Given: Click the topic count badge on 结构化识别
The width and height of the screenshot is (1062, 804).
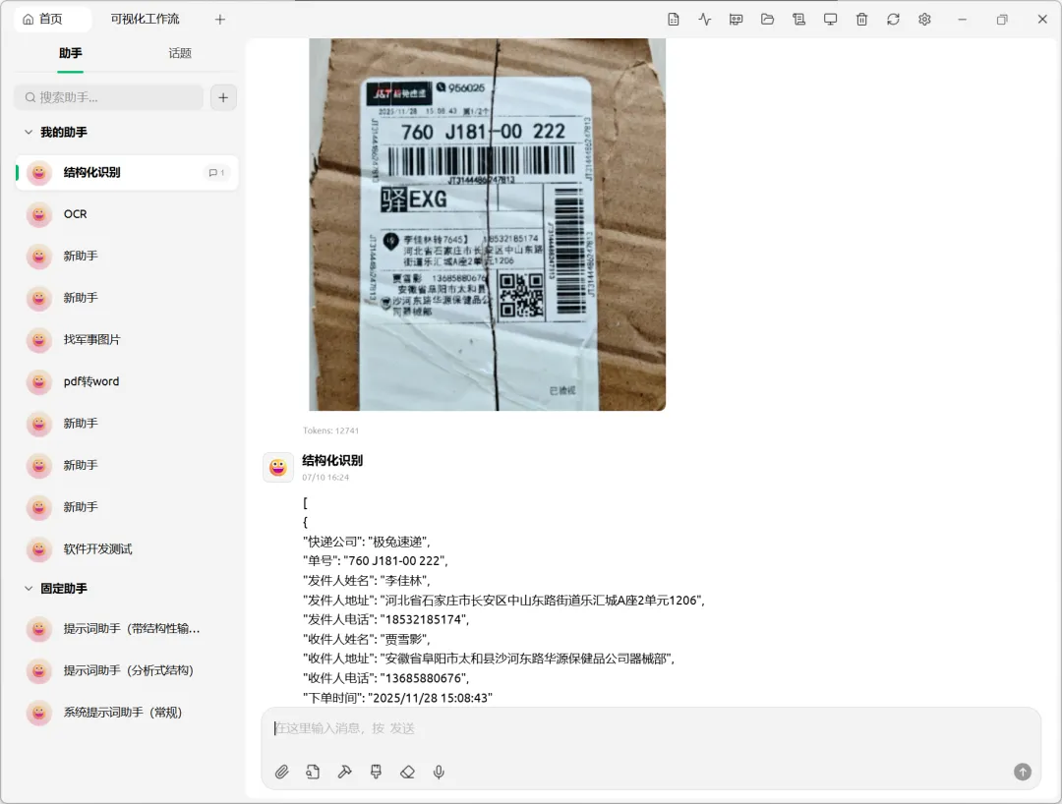Looking at the screenshot, I should [x=216, y=173].
